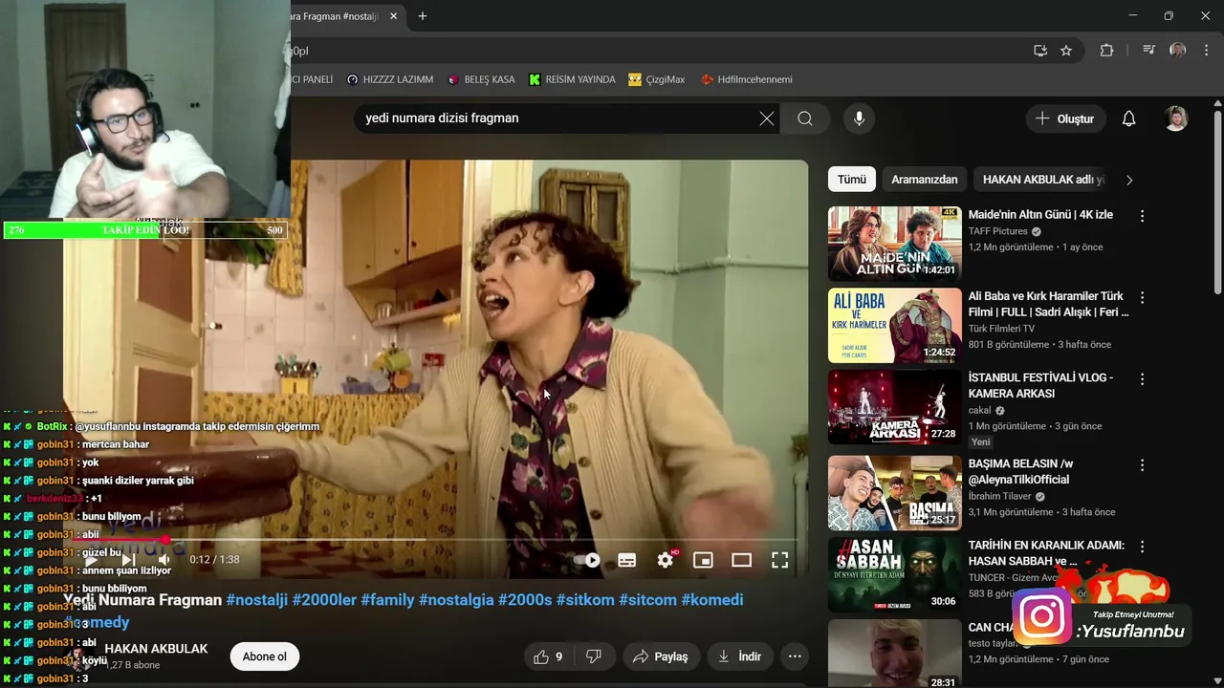Open the REİSİM YAYINDA bookmark

pyautogui.click(x=572, y=79)
